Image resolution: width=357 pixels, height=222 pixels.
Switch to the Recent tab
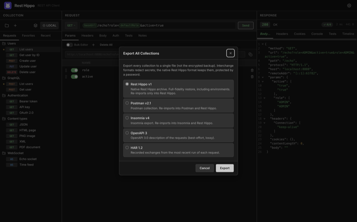pos(46,36)
